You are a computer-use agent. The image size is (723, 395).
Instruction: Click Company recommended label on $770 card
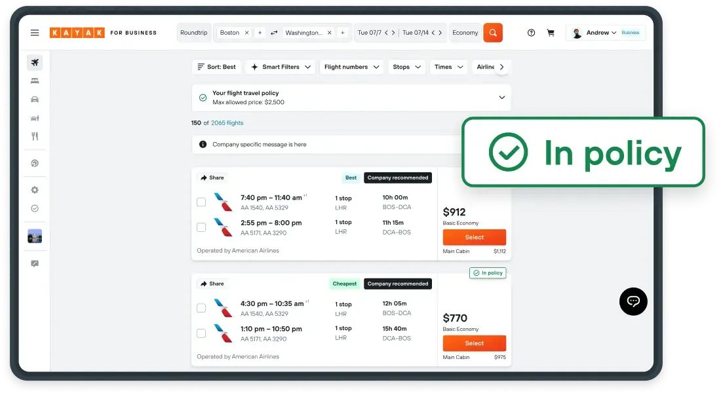coord(398,284)
